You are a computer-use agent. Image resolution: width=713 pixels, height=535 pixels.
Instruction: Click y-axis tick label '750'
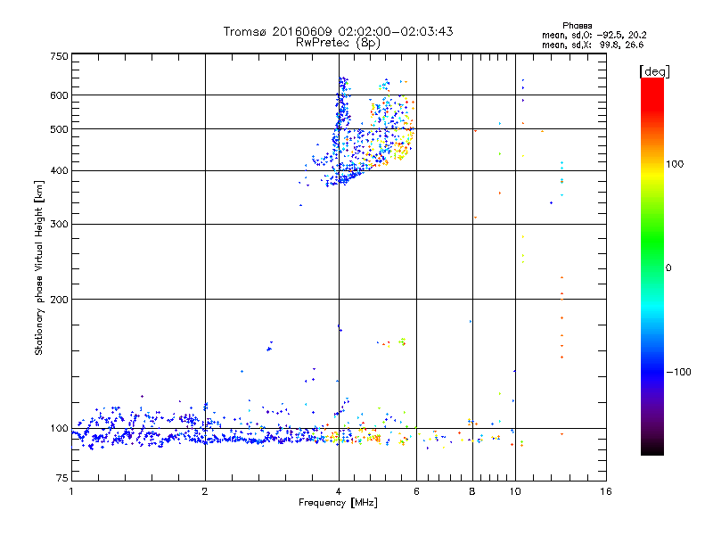[59, 56]
